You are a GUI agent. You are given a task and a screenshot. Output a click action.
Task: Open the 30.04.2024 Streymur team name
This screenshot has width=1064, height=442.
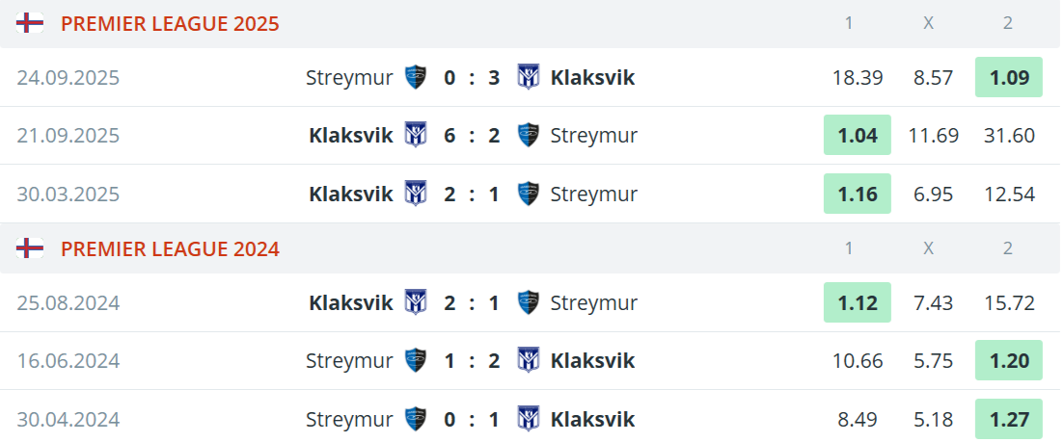[x=349, y=419]
